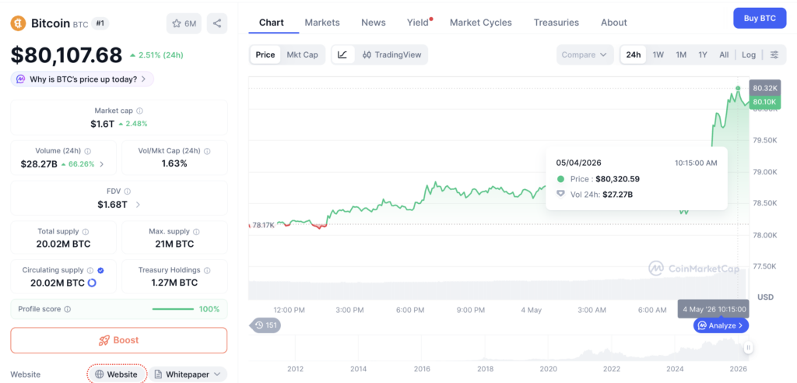Image resolution: width=797 pixels, height=383 pixels.
Task: Click the Boost button
Action: tap(119, 340)
